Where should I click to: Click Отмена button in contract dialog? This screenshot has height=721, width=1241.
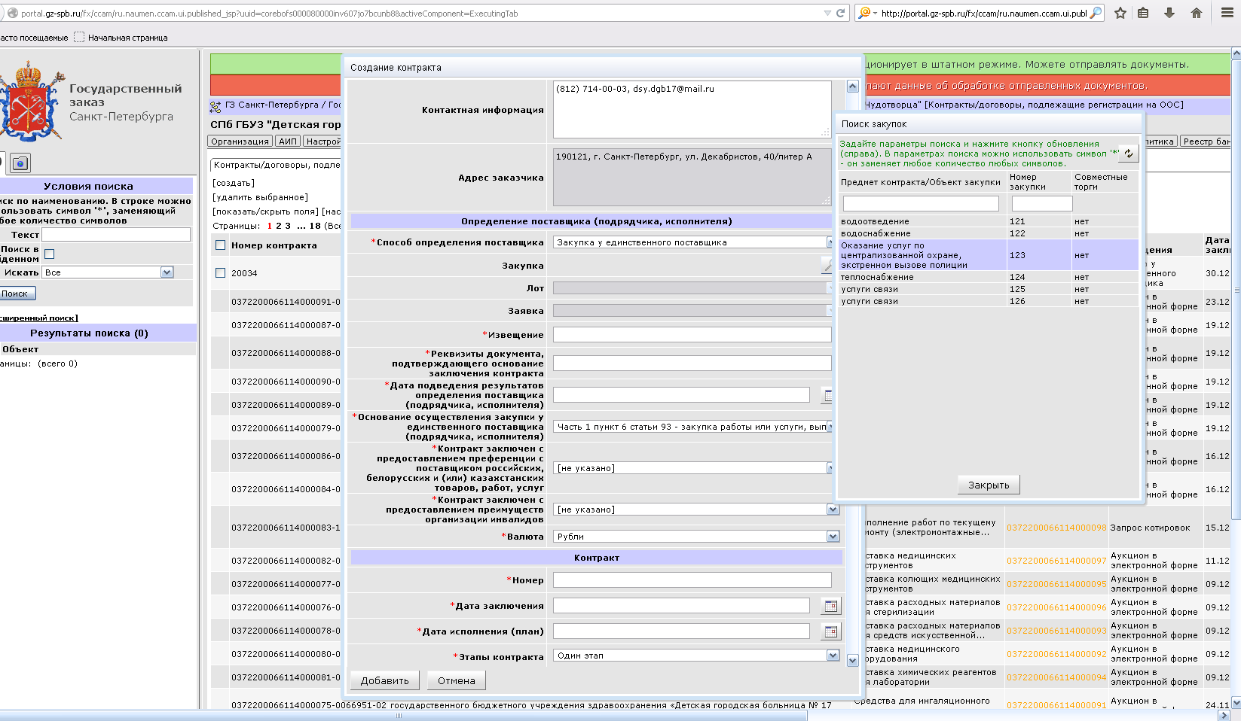[x=457, y=680]
